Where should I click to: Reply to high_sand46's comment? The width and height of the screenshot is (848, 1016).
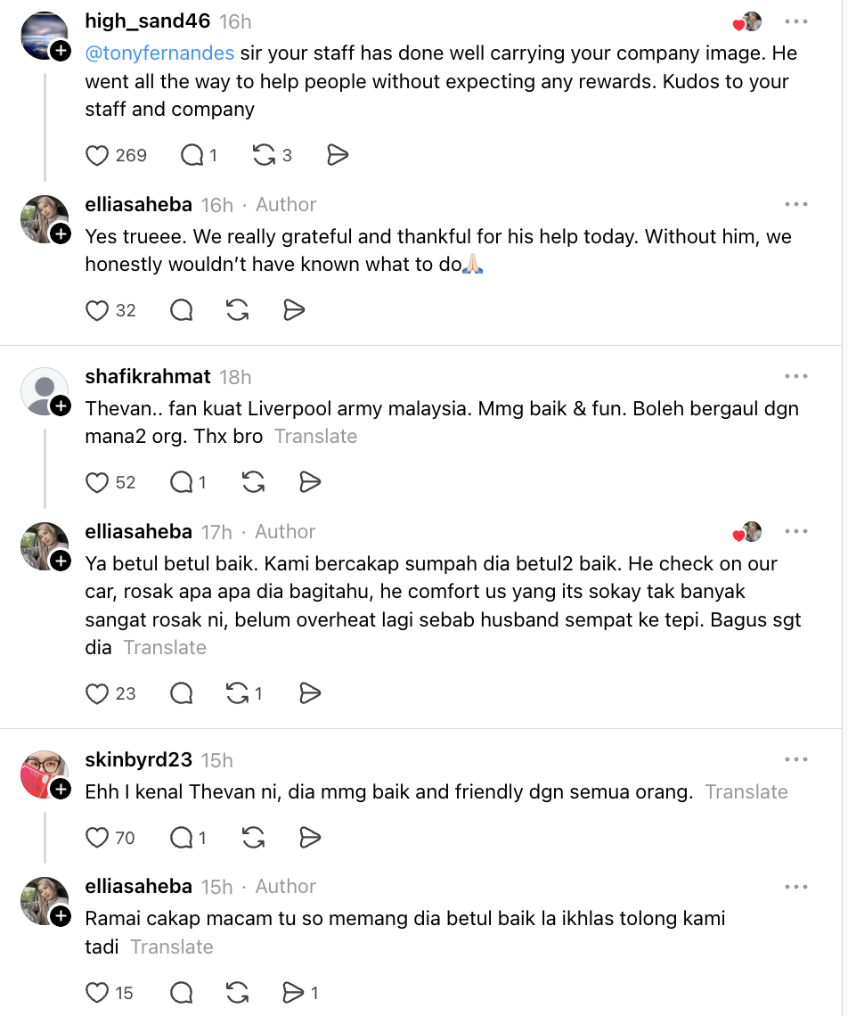point(192,156)
